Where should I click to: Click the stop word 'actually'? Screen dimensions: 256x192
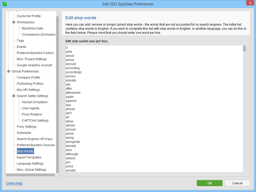[71, 80]
